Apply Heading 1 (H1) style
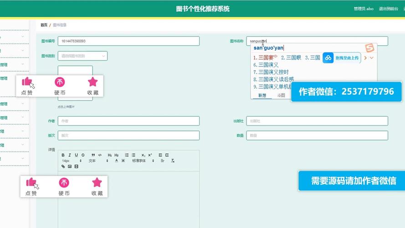405x228 pixels. click(110, 155)
